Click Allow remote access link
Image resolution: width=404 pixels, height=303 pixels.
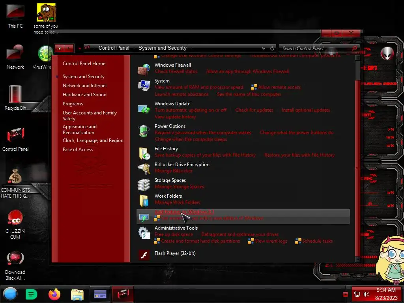(x=279, y=87)
